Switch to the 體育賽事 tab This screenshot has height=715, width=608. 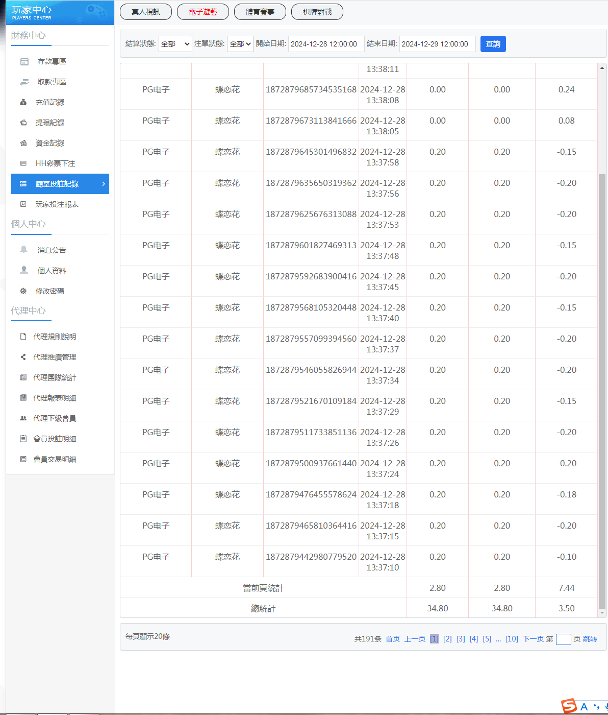click(260, 12)
